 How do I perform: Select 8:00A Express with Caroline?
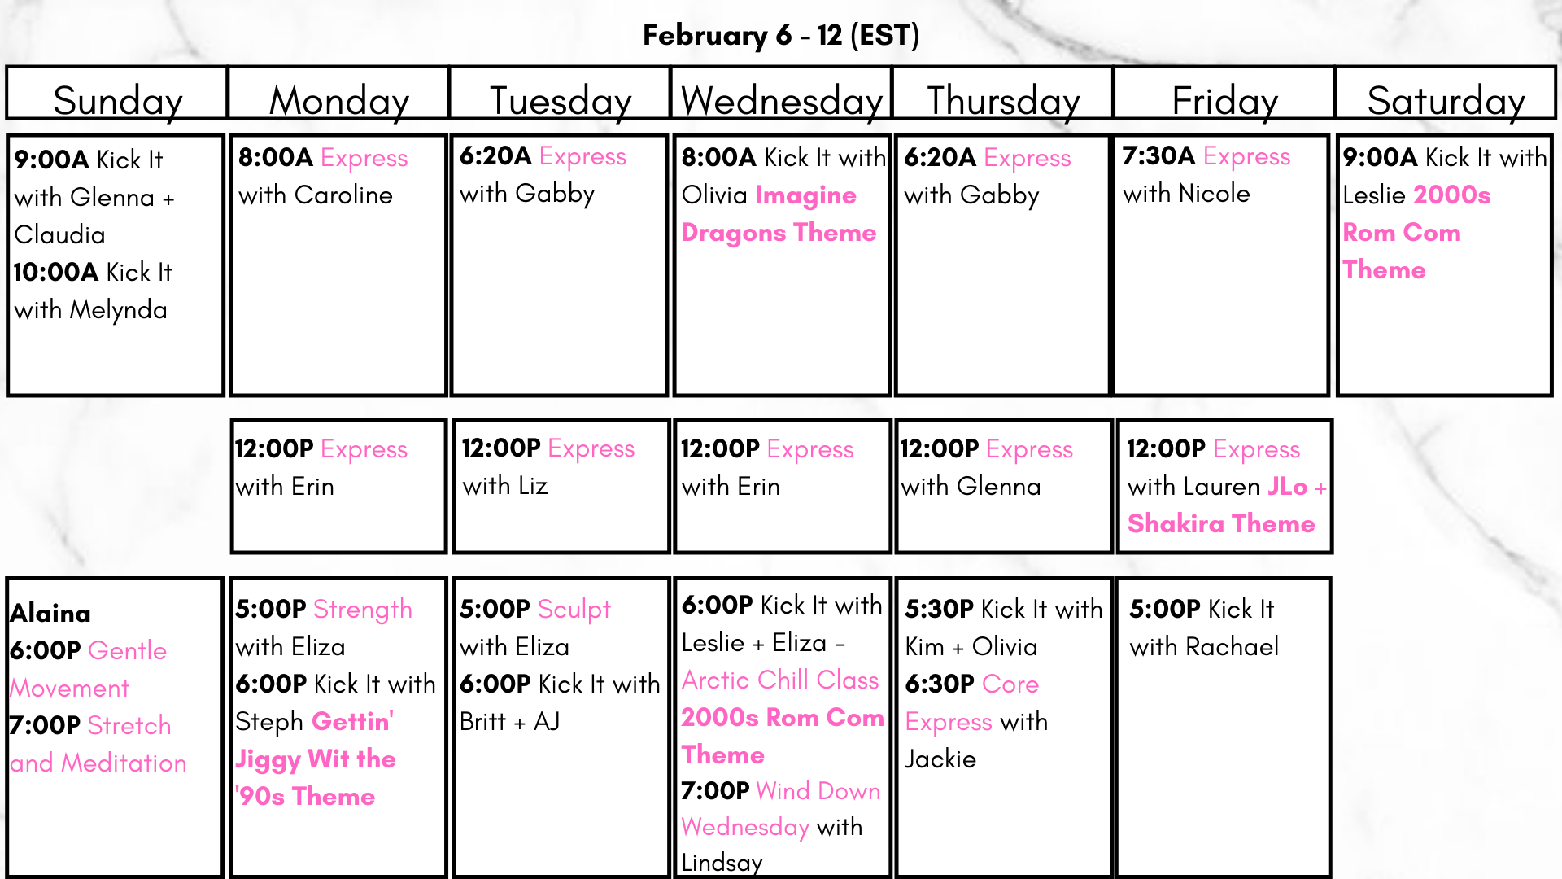point(322,176)
